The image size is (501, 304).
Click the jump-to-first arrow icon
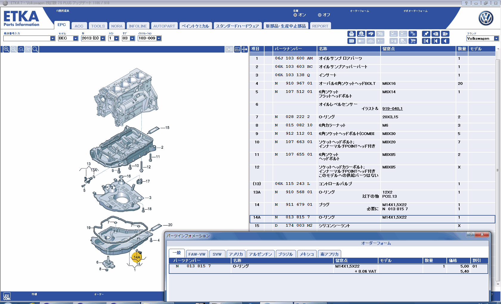click(x=426, y=41)
